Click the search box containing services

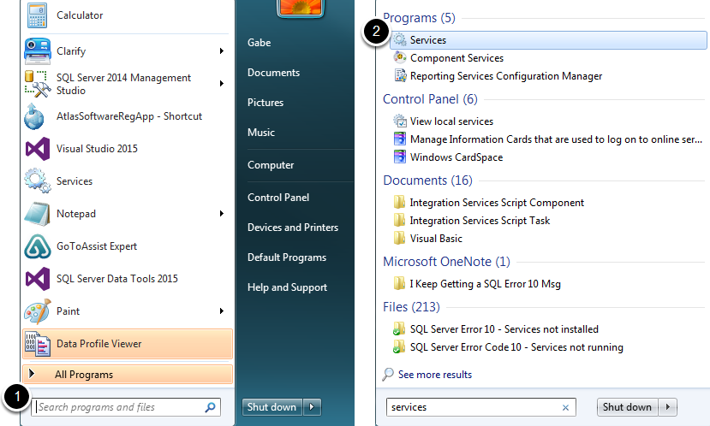tap(480, 407)
